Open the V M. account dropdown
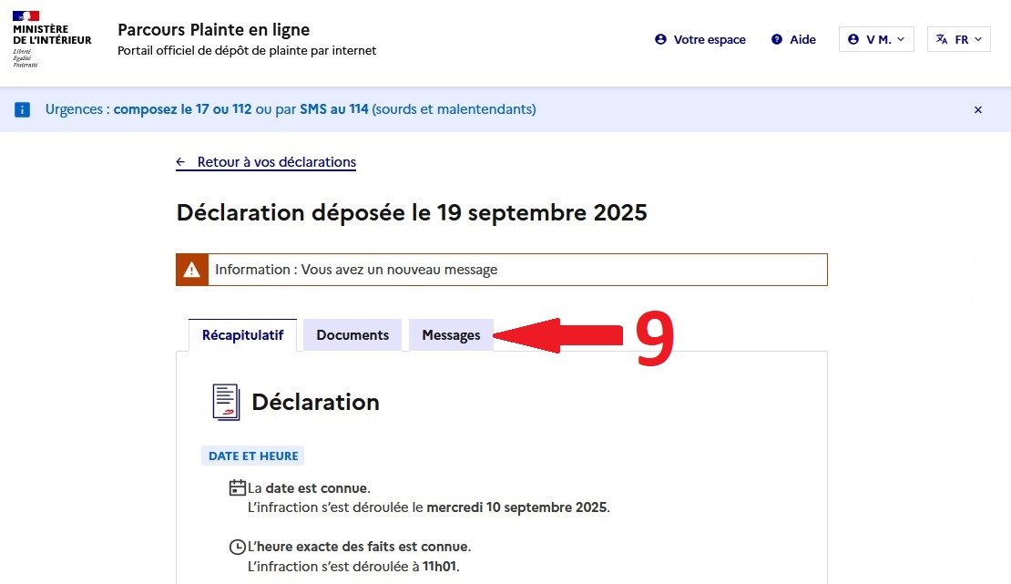This screenshot has width=1011, height=584. point(876,39)
